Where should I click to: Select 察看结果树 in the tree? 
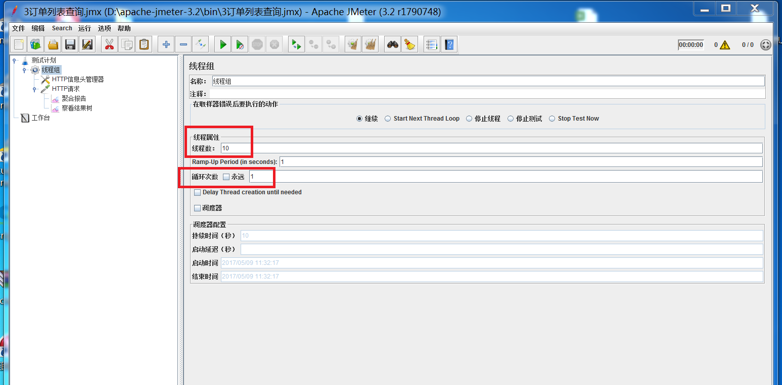[x=77, y=108]
